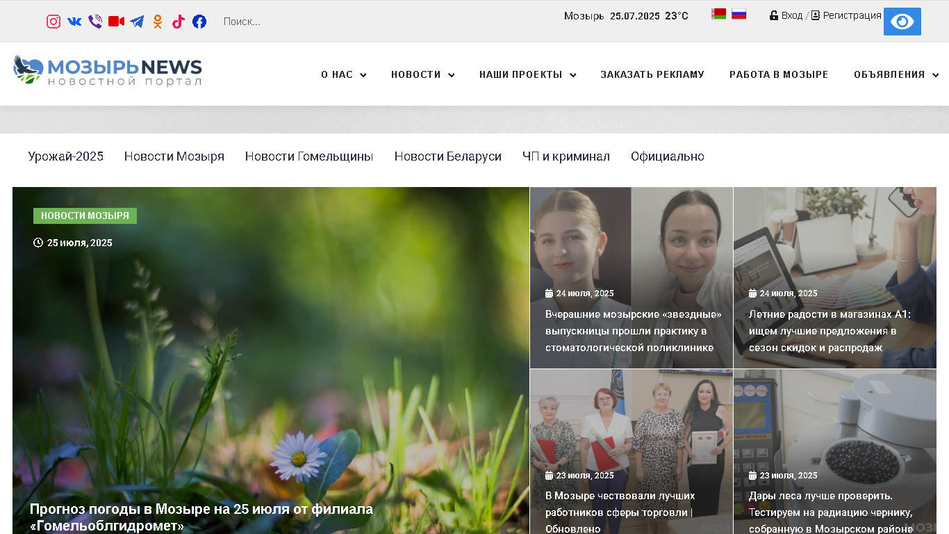Open the blueberry radiation testing article
The width and height of the screenshot is (949, 534).
(x=831, y=512)
